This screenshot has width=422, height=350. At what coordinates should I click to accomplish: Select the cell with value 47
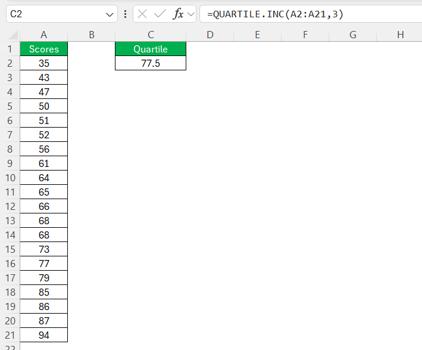[43, 92]
